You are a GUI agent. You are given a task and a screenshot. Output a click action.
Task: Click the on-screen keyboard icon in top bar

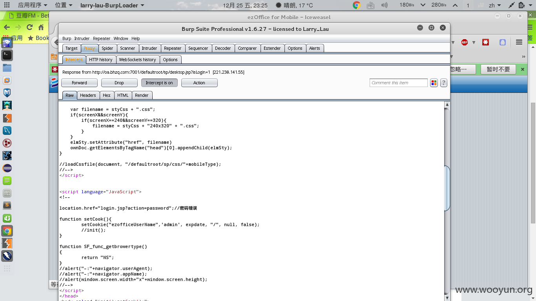coord(370,5)
